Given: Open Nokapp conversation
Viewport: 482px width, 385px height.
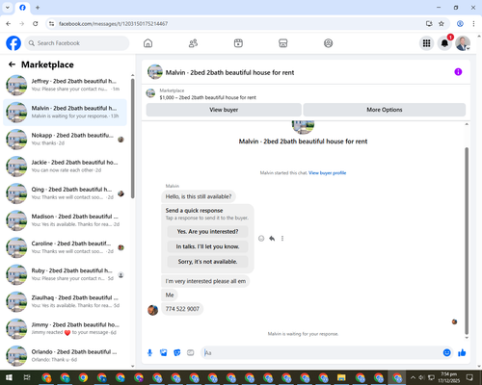Looking at the screenshot, I should point(65,140).
